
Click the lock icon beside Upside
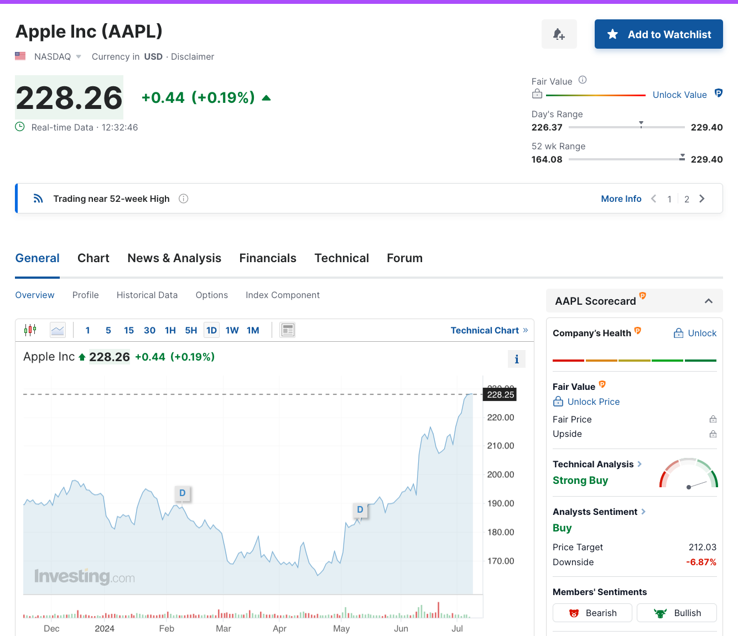(713, 434)
